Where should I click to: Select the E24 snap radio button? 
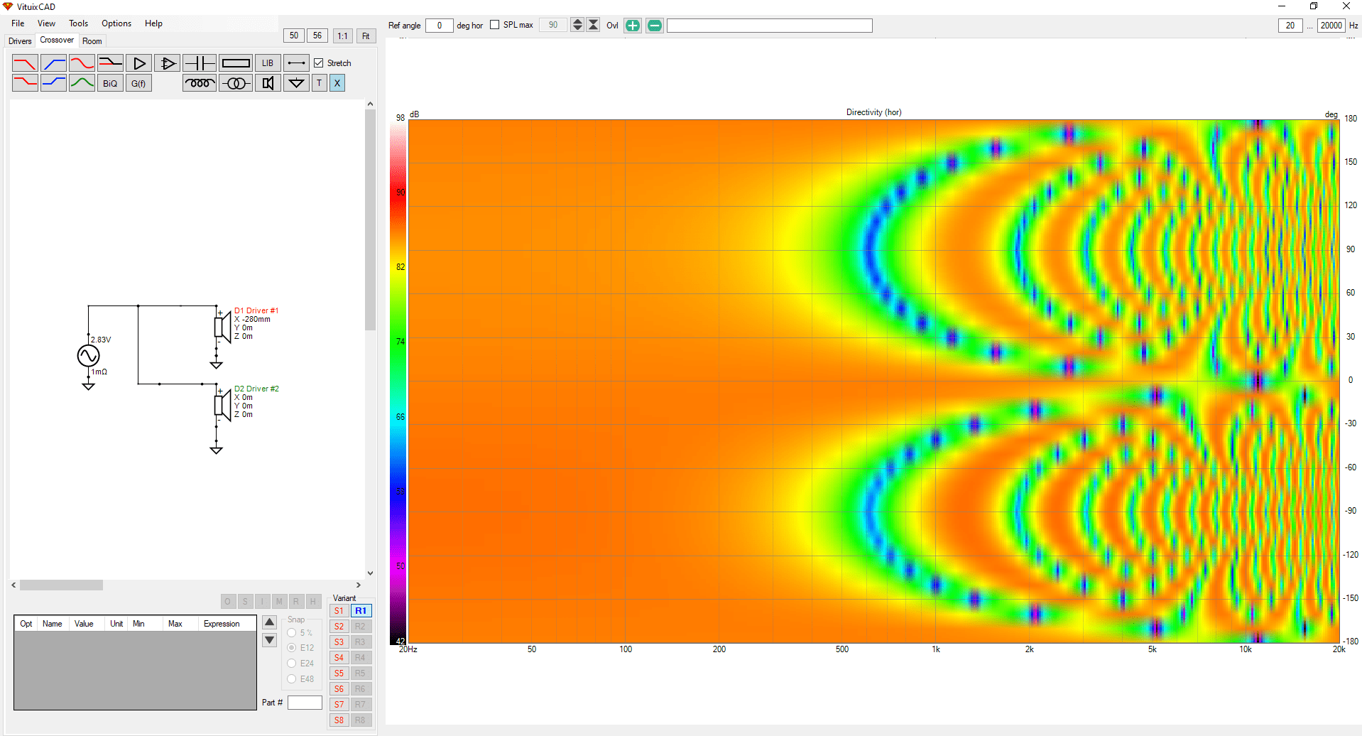point(291,664)
